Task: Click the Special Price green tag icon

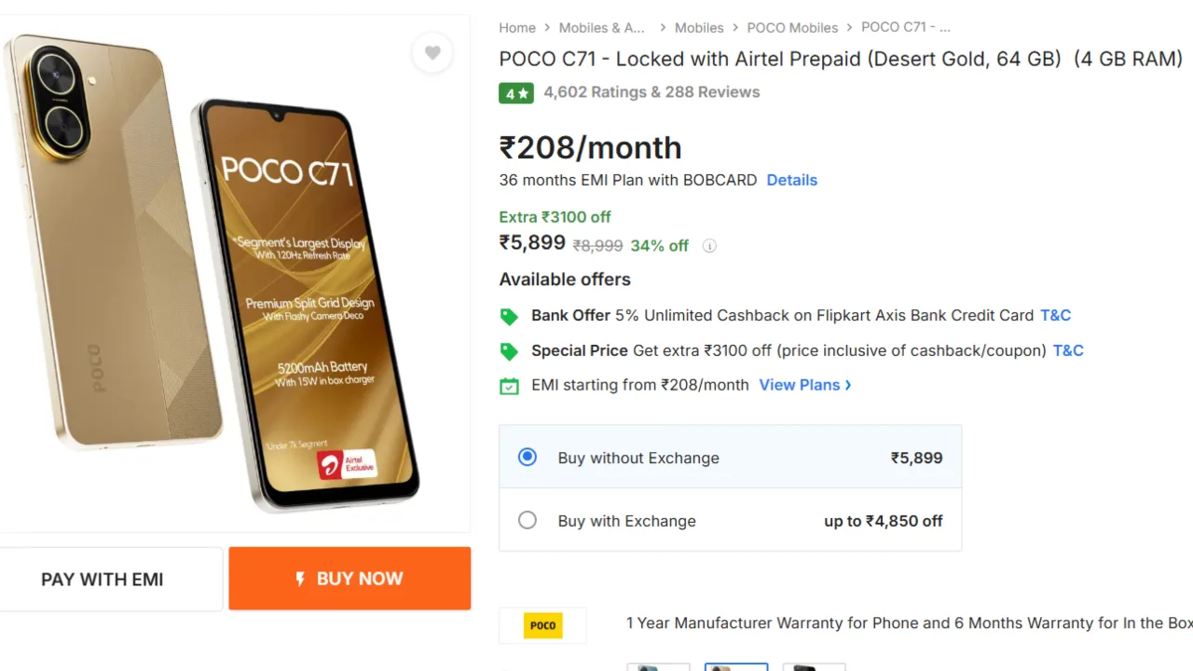Action: [509, 351]
